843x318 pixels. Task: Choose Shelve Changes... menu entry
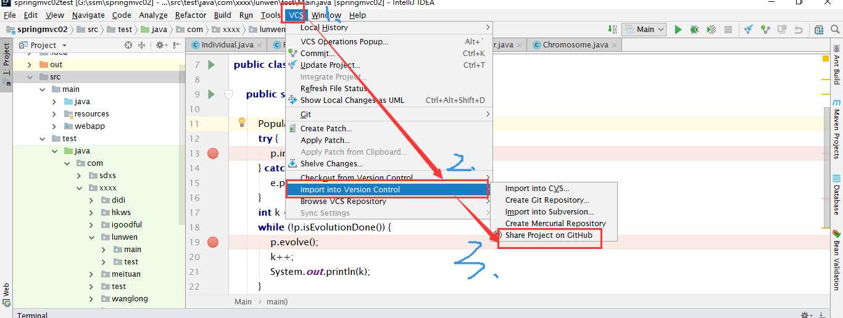389,163
